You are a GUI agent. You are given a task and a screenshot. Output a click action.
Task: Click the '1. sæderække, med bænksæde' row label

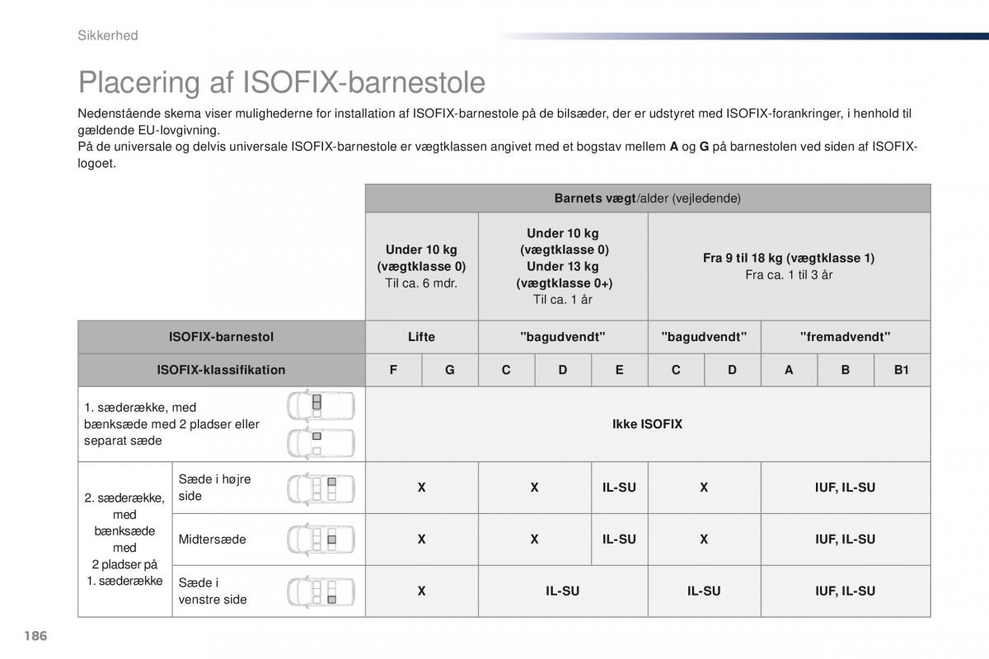172,424
